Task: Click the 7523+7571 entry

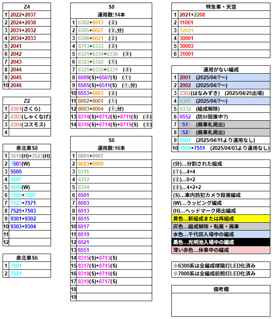Action: pyautogui.click(x=30, y=203)
